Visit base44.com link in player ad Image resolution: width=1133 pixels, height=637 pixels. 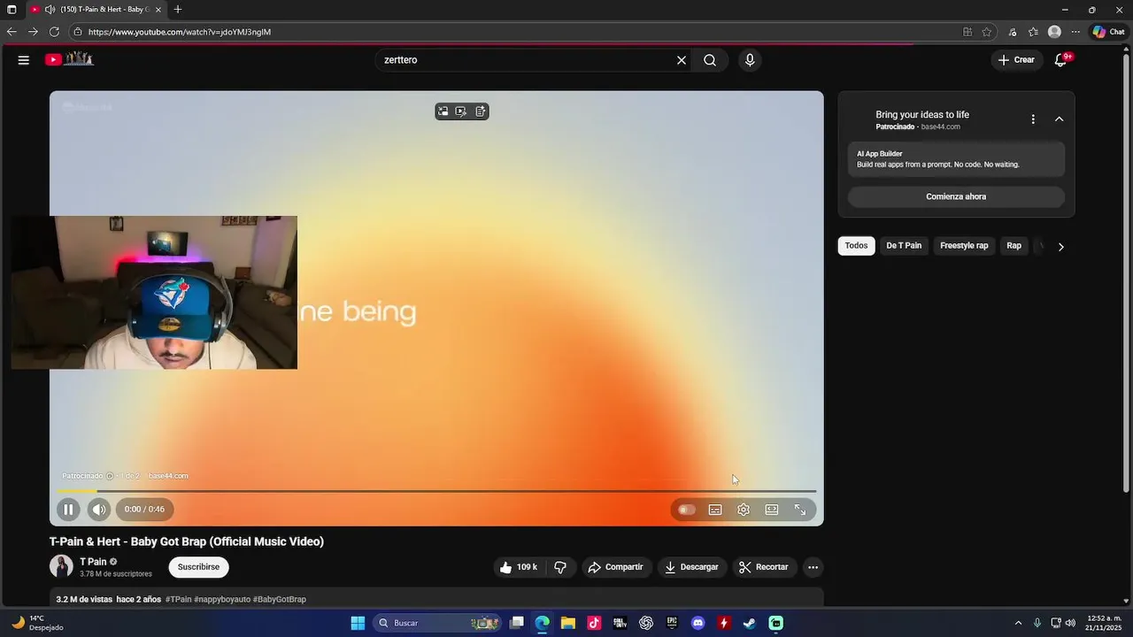[168, 476]
